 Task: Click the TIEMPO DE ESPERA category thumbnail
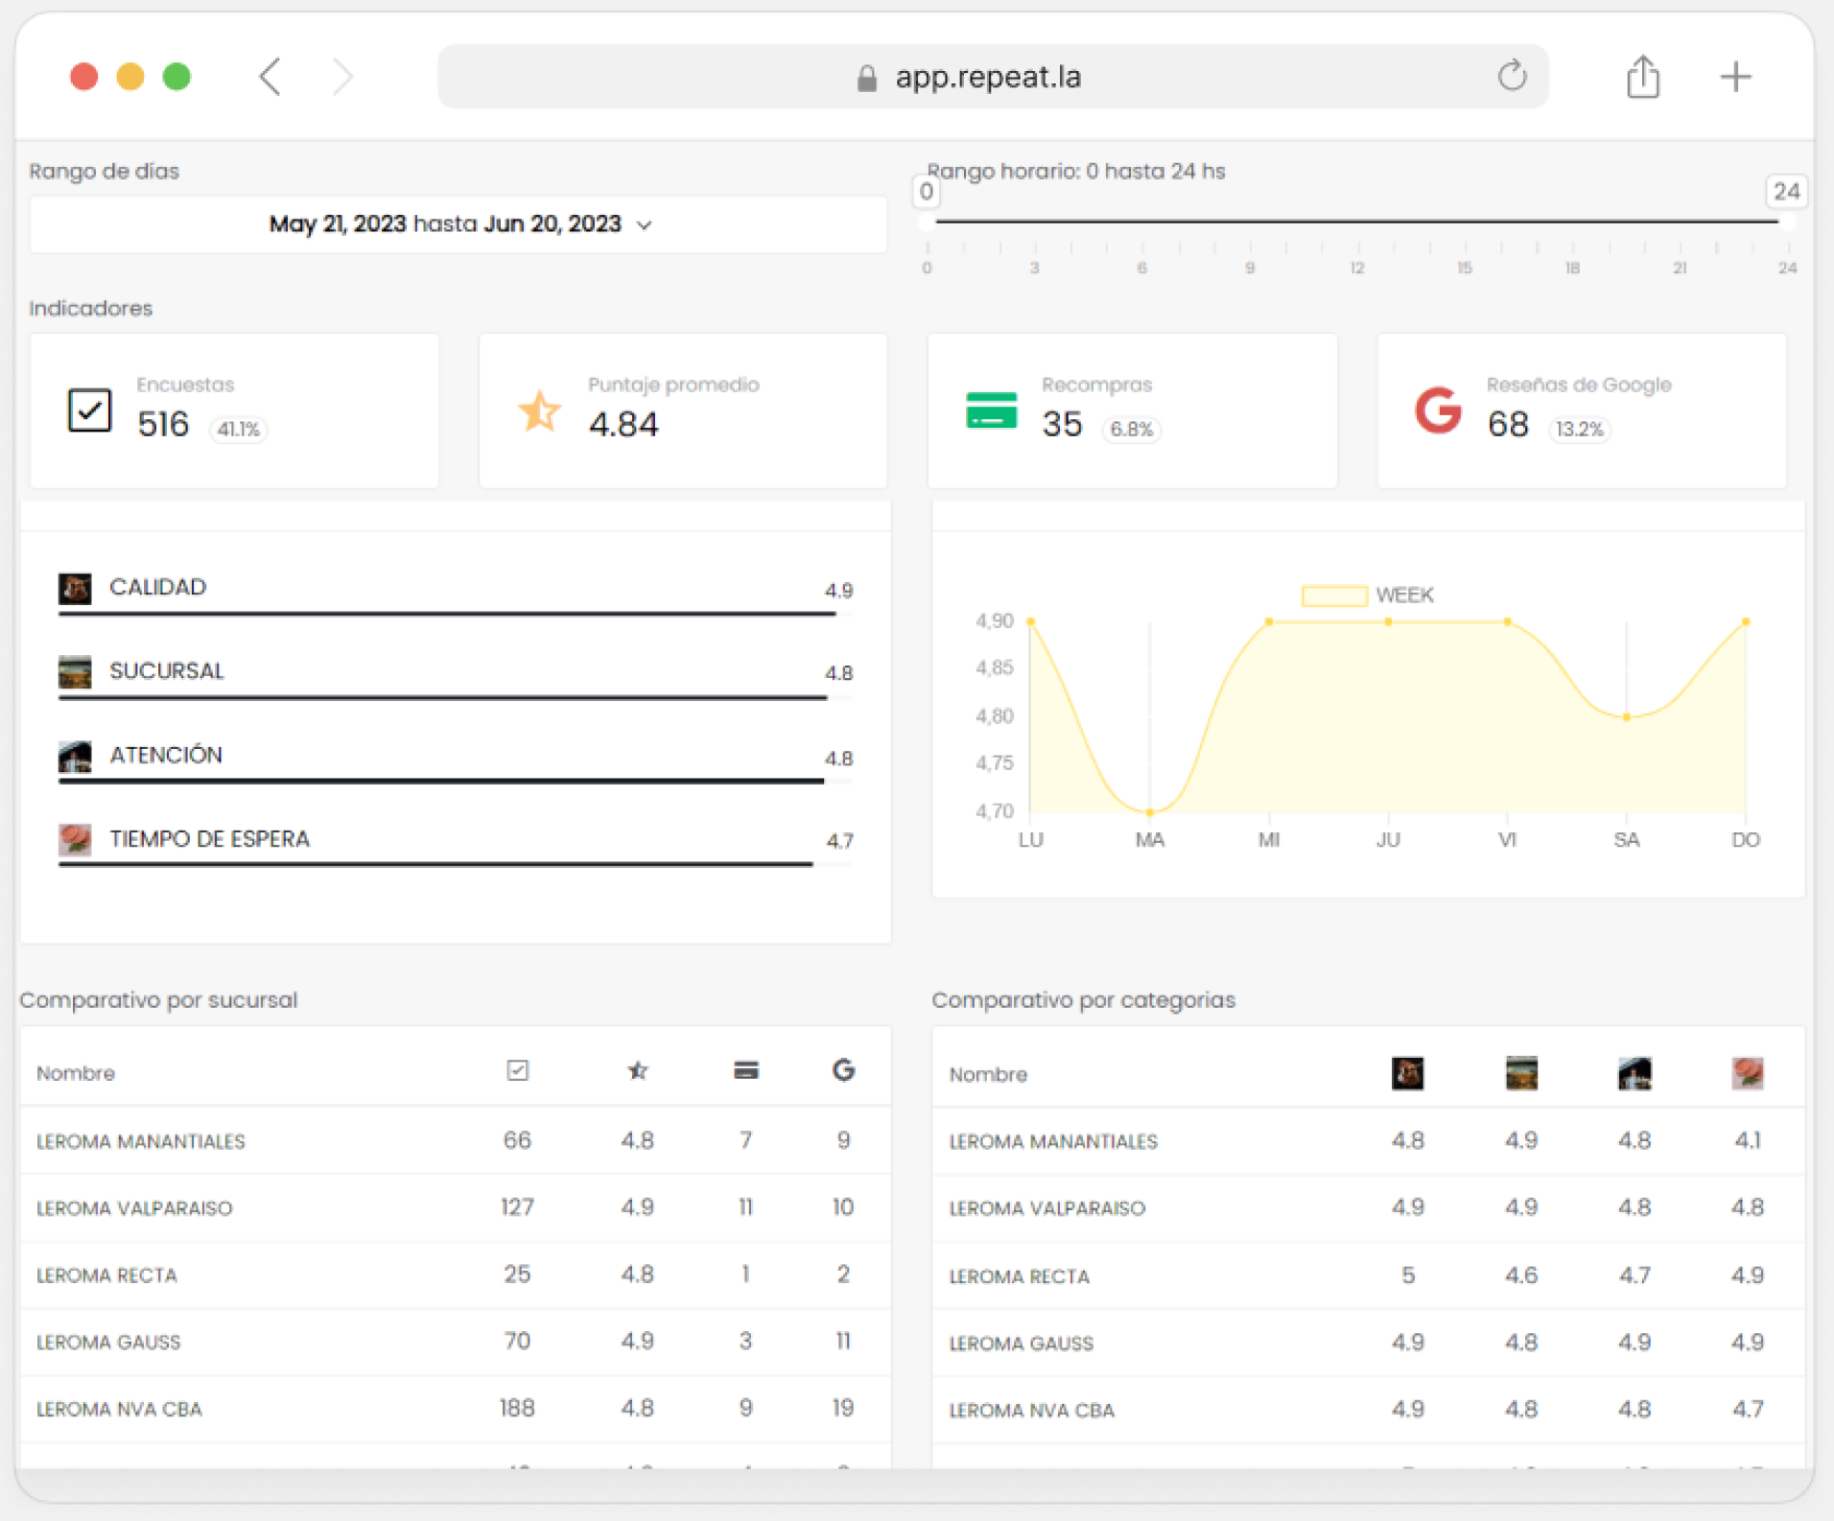(75, 839)
